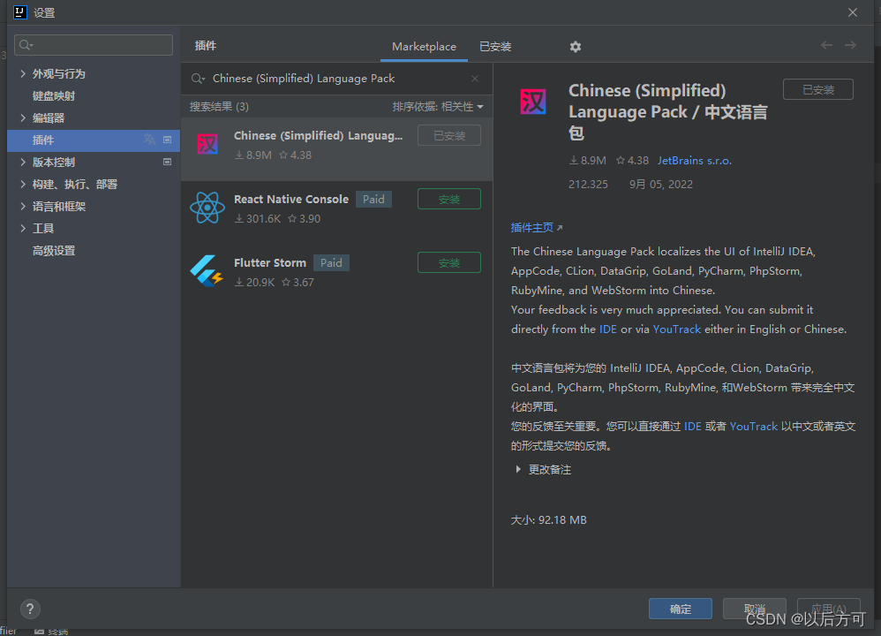The image size is (881, 636).
Task: Click the 301.6K downloads count
Action: (x=258, y=219)
